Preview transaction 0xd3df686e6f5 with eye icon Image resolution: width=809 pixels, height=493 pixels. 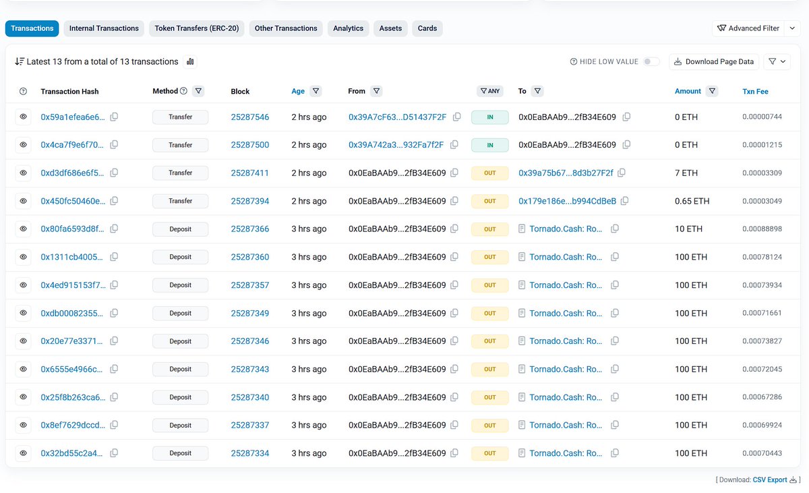[23, 173]
